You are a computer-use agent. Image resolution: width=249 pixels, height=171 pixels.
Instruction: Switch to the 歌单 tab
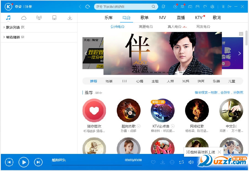pyautogui.click(x=144, y=18)
